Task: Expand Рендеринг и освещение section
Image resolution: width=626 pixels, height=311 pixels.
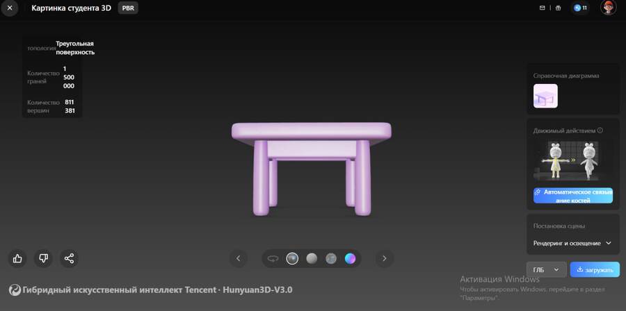Action: click(x=572, y=243)
